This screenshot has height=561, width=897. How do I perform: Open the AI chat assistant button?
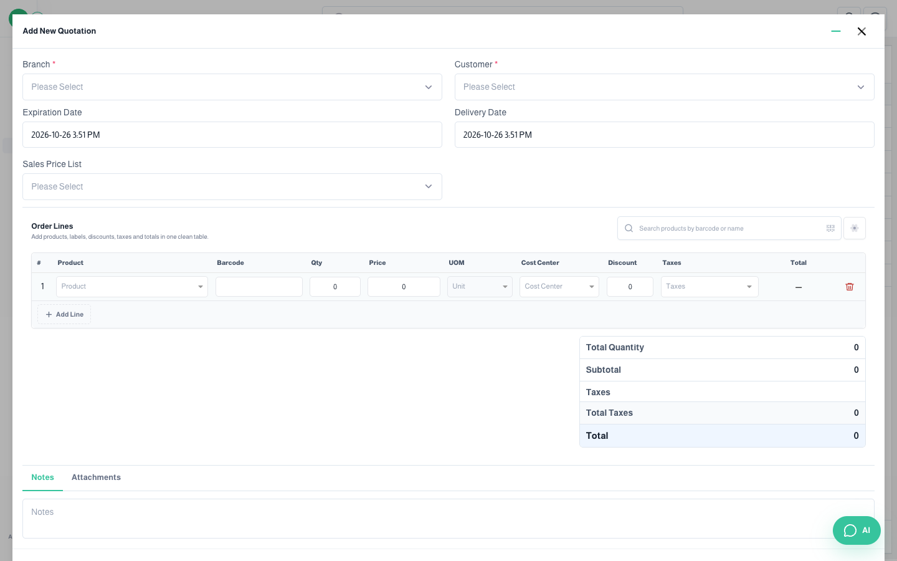[857, 530]
